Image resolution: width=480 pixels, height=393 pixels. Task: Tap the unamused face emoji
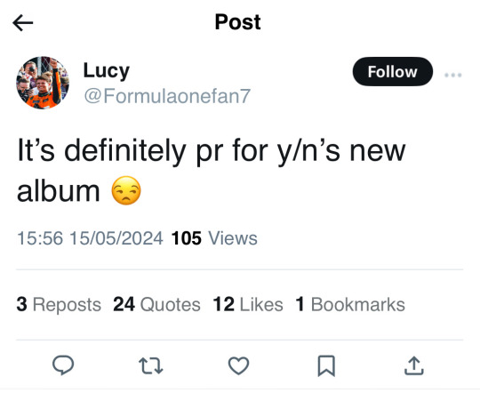tap(126, 190)
